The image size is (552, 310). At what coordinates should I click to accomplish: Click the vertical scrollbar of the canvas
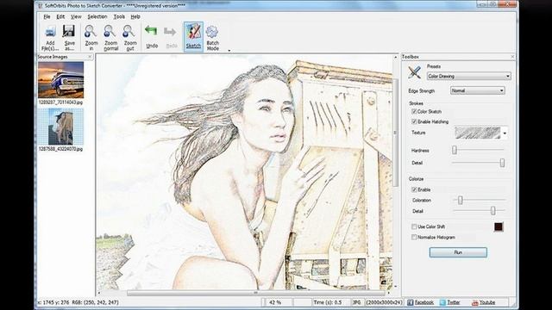[x=395, y=133]
